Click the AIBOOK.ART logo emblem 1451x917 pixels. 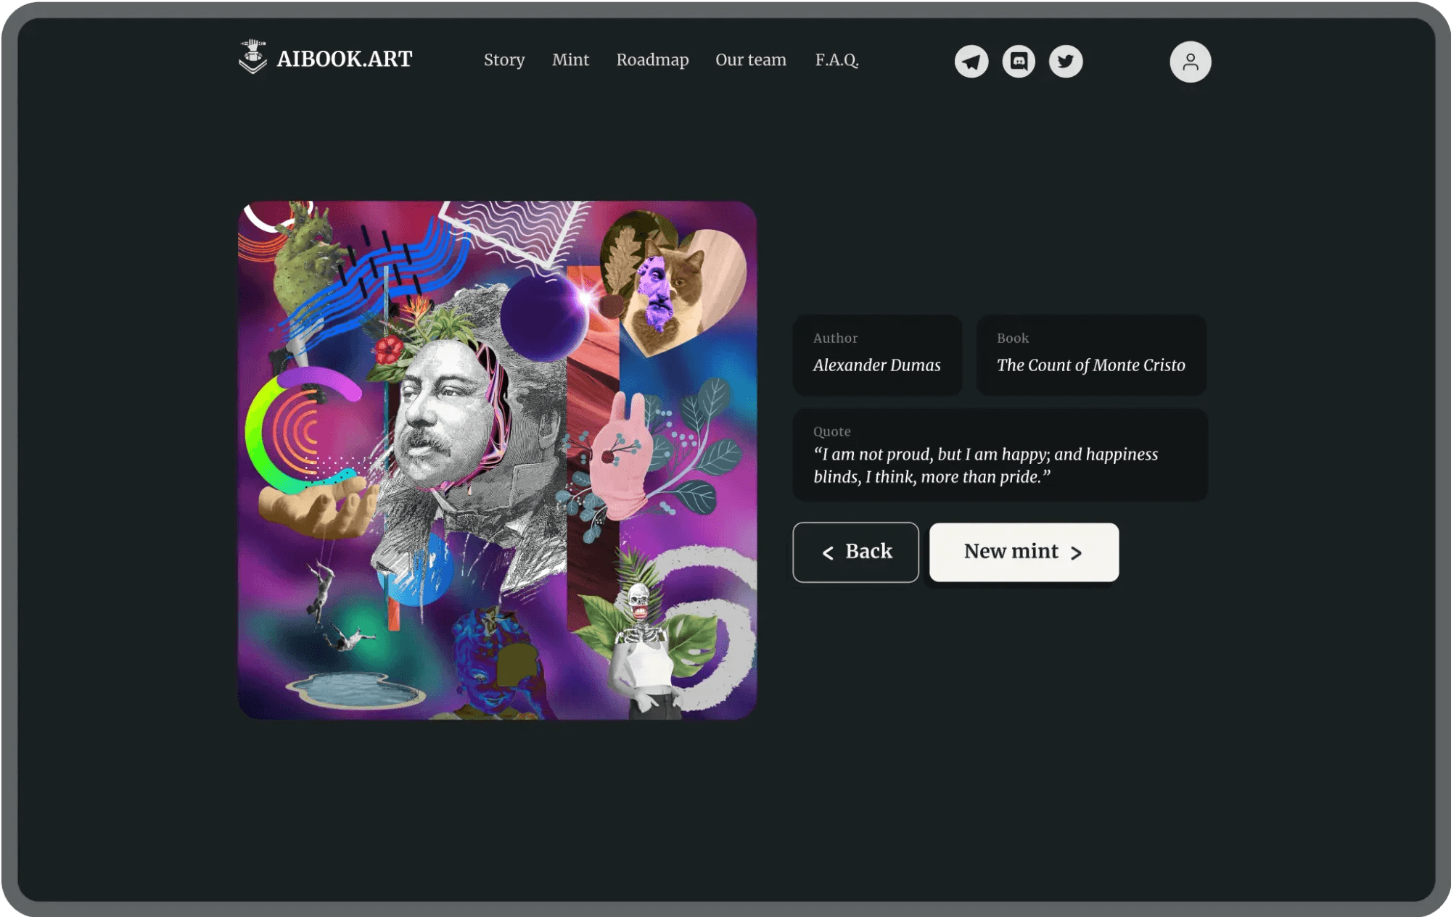tap(252, 57)
